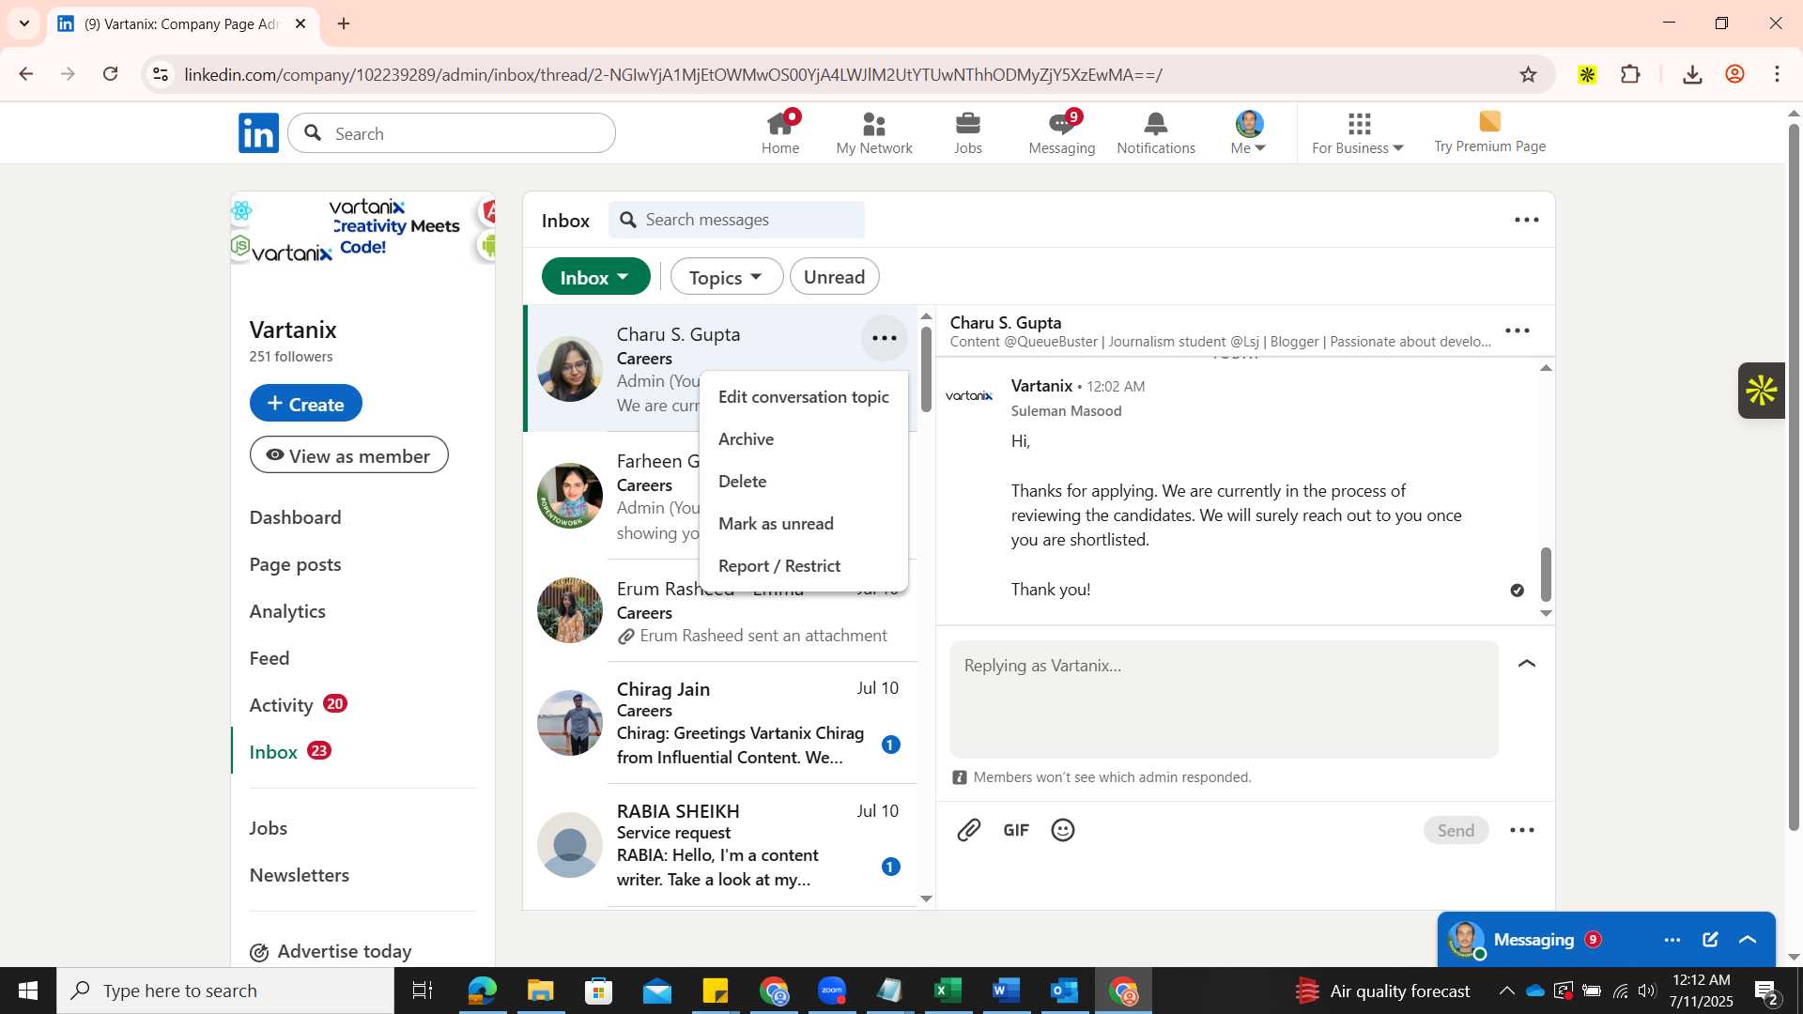
Task: Click three-dot menu on Charu S. Gupta conversation
Action: [x=885, y=338]
